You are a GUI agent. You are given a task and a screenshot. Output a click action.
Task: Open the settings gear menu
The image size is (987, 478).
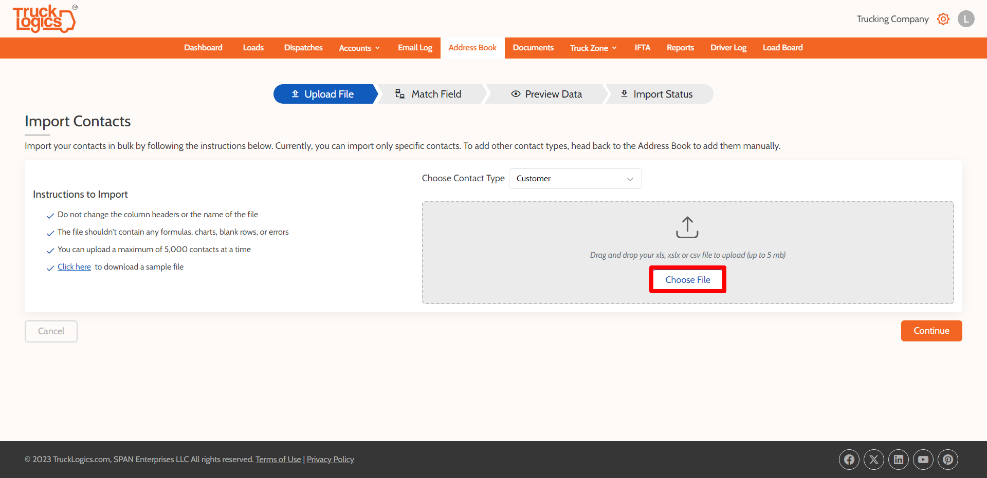[x=943, y=18]
